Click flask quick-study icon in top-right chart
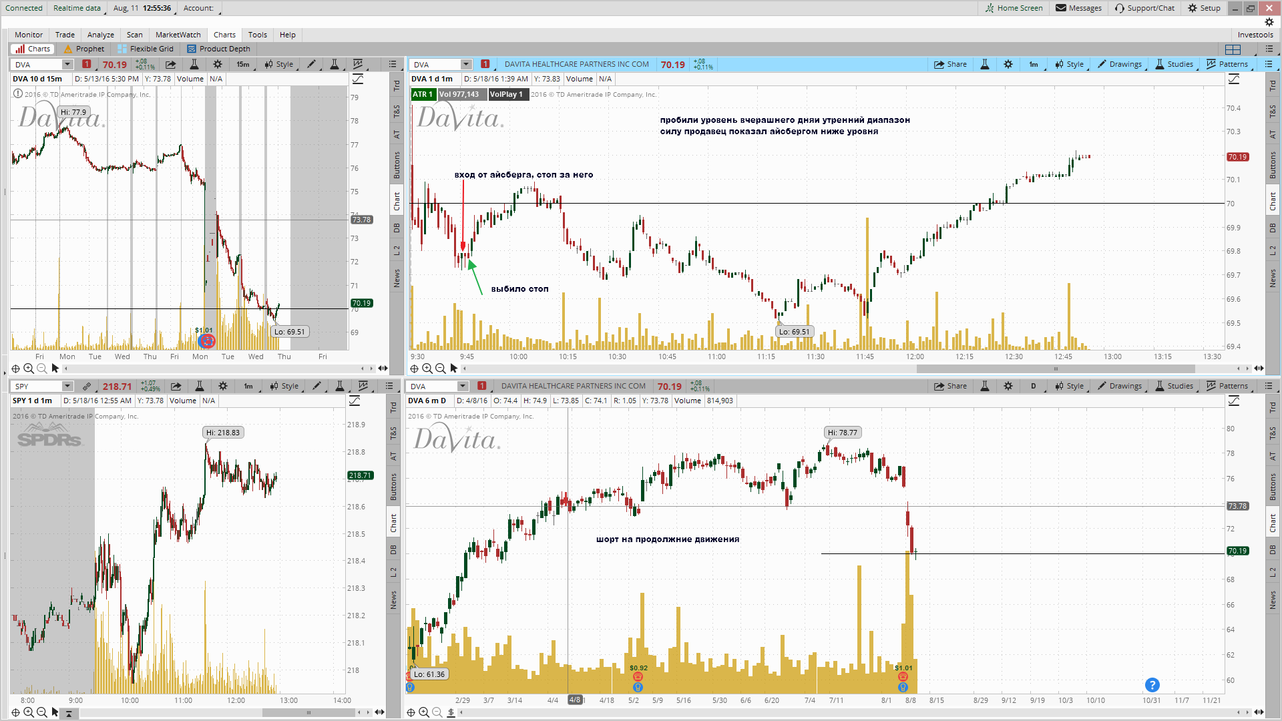The width and height of the screenshot is (1282, 721). [x=984, y=65]
